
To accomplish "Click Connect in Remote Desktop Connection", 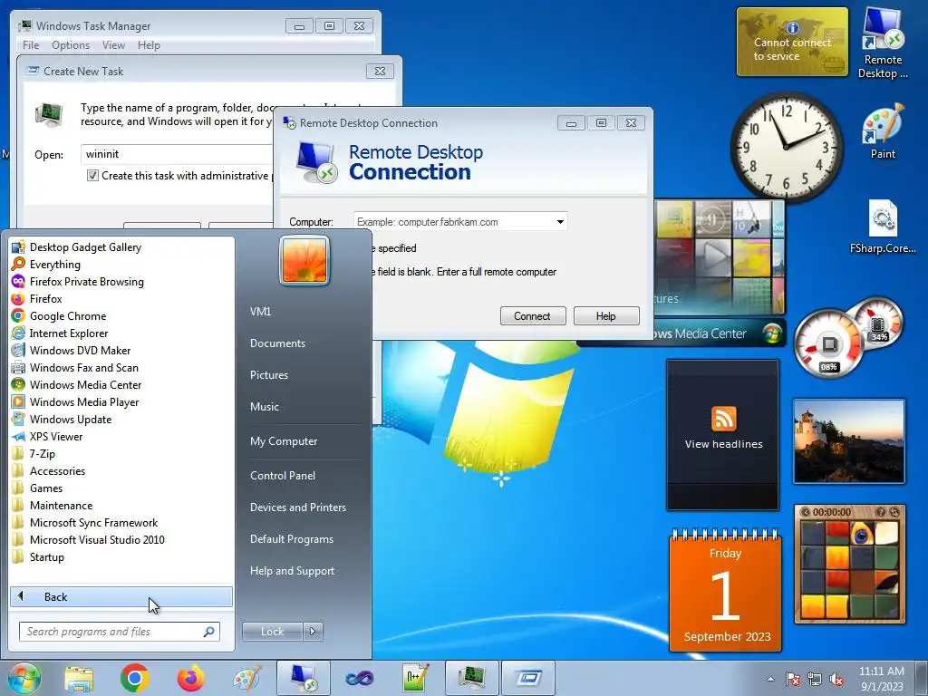I will [532, 316].
